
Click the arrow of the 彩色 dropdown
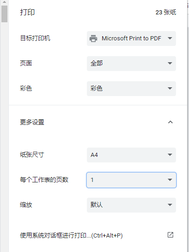tap(170, 88)
